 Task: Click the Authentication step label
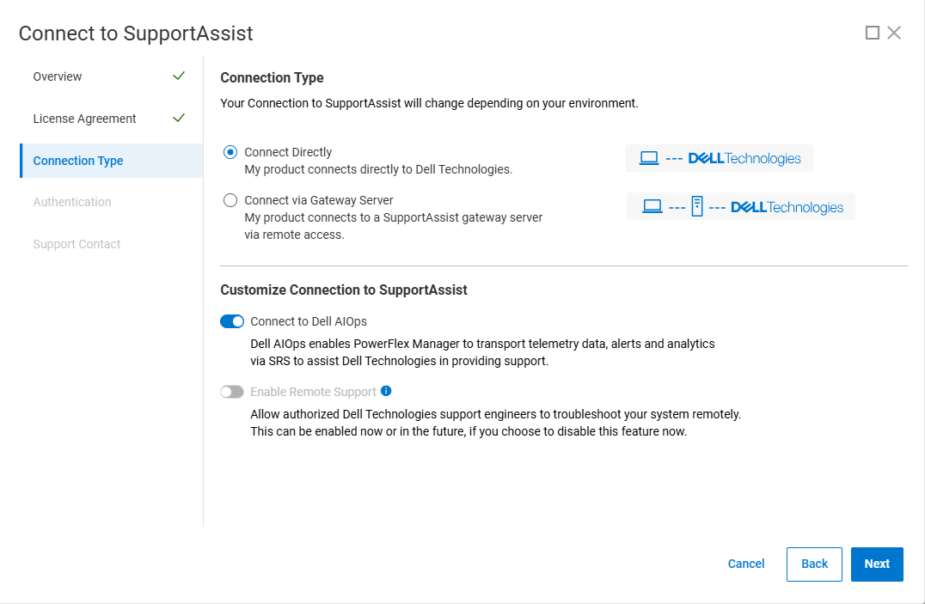pyautogui.click(x=72, y=201)
